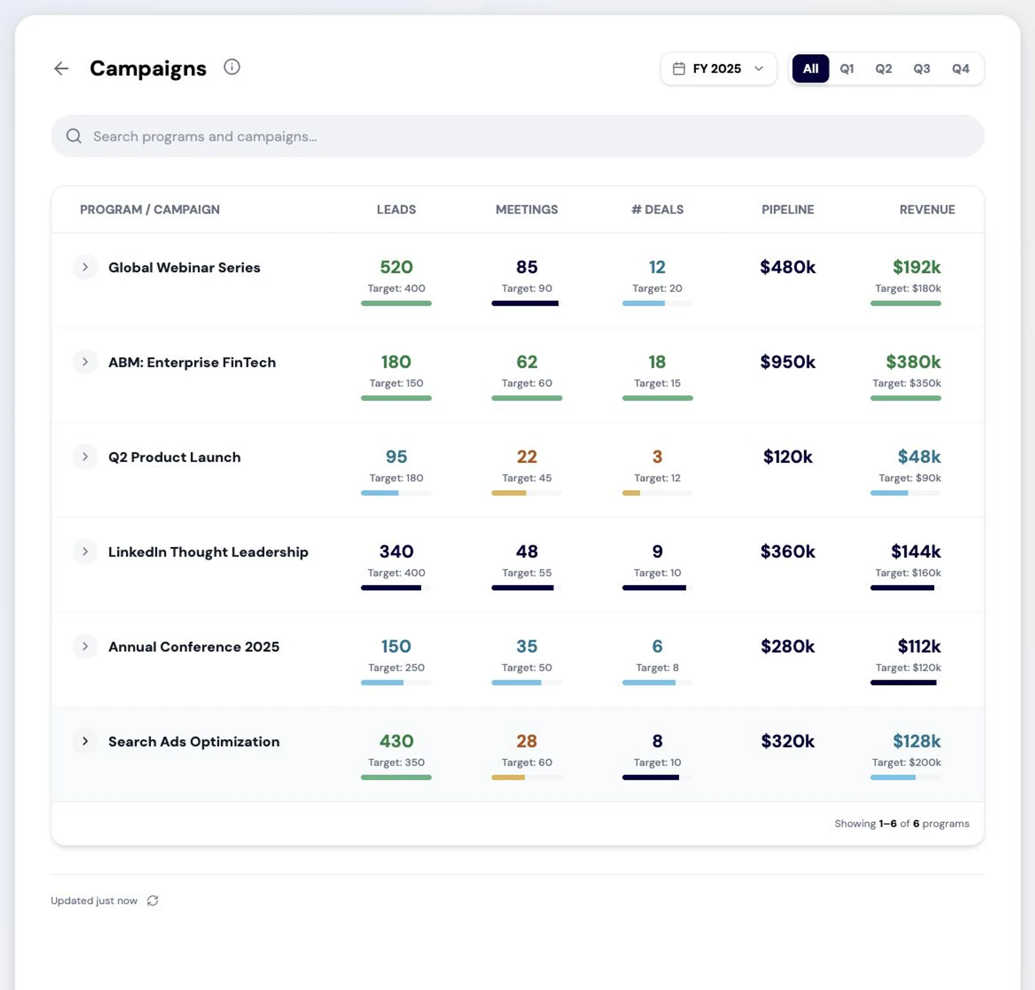Viewport: 1035px width, 990px height.
Task: Expand the Annual Conference 2025 row
Action: pos(85,646)
